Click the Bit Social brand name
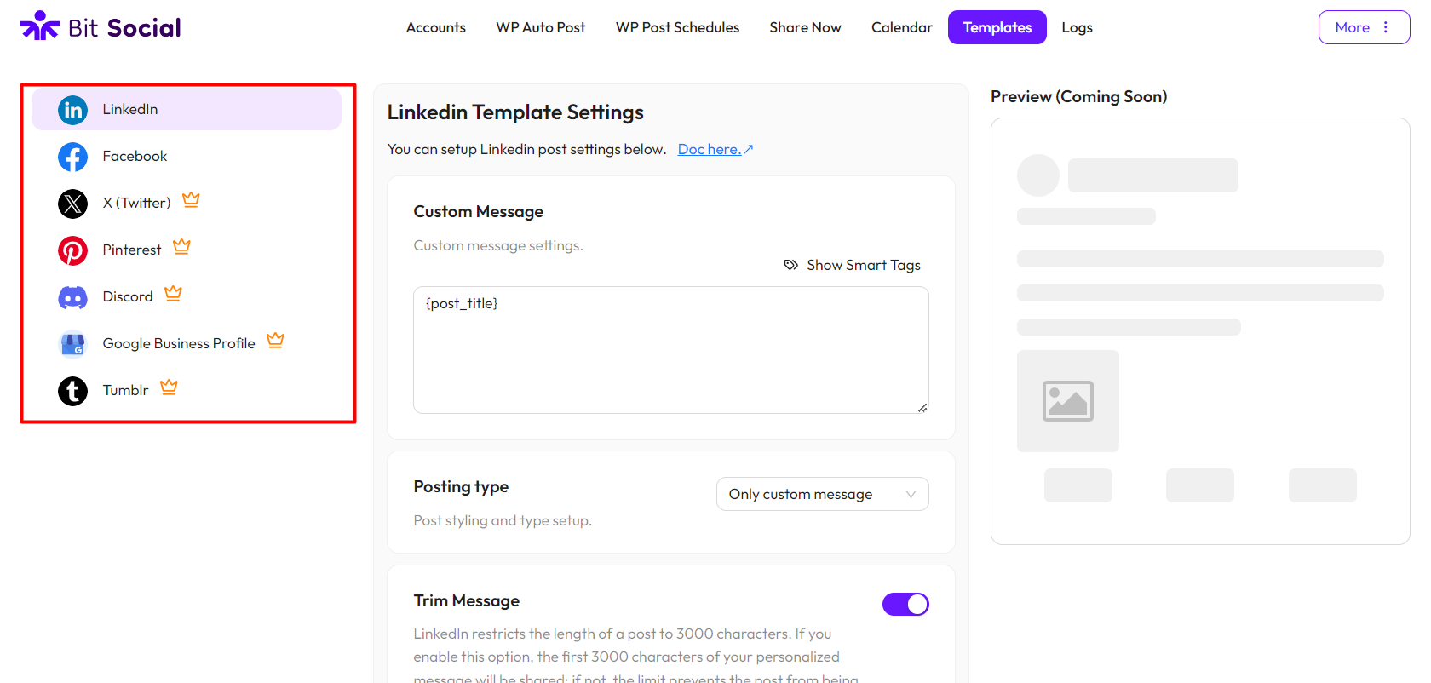The width and height of the screenshot is (1431, 683). pyautogui.click(x=124, y=28)
